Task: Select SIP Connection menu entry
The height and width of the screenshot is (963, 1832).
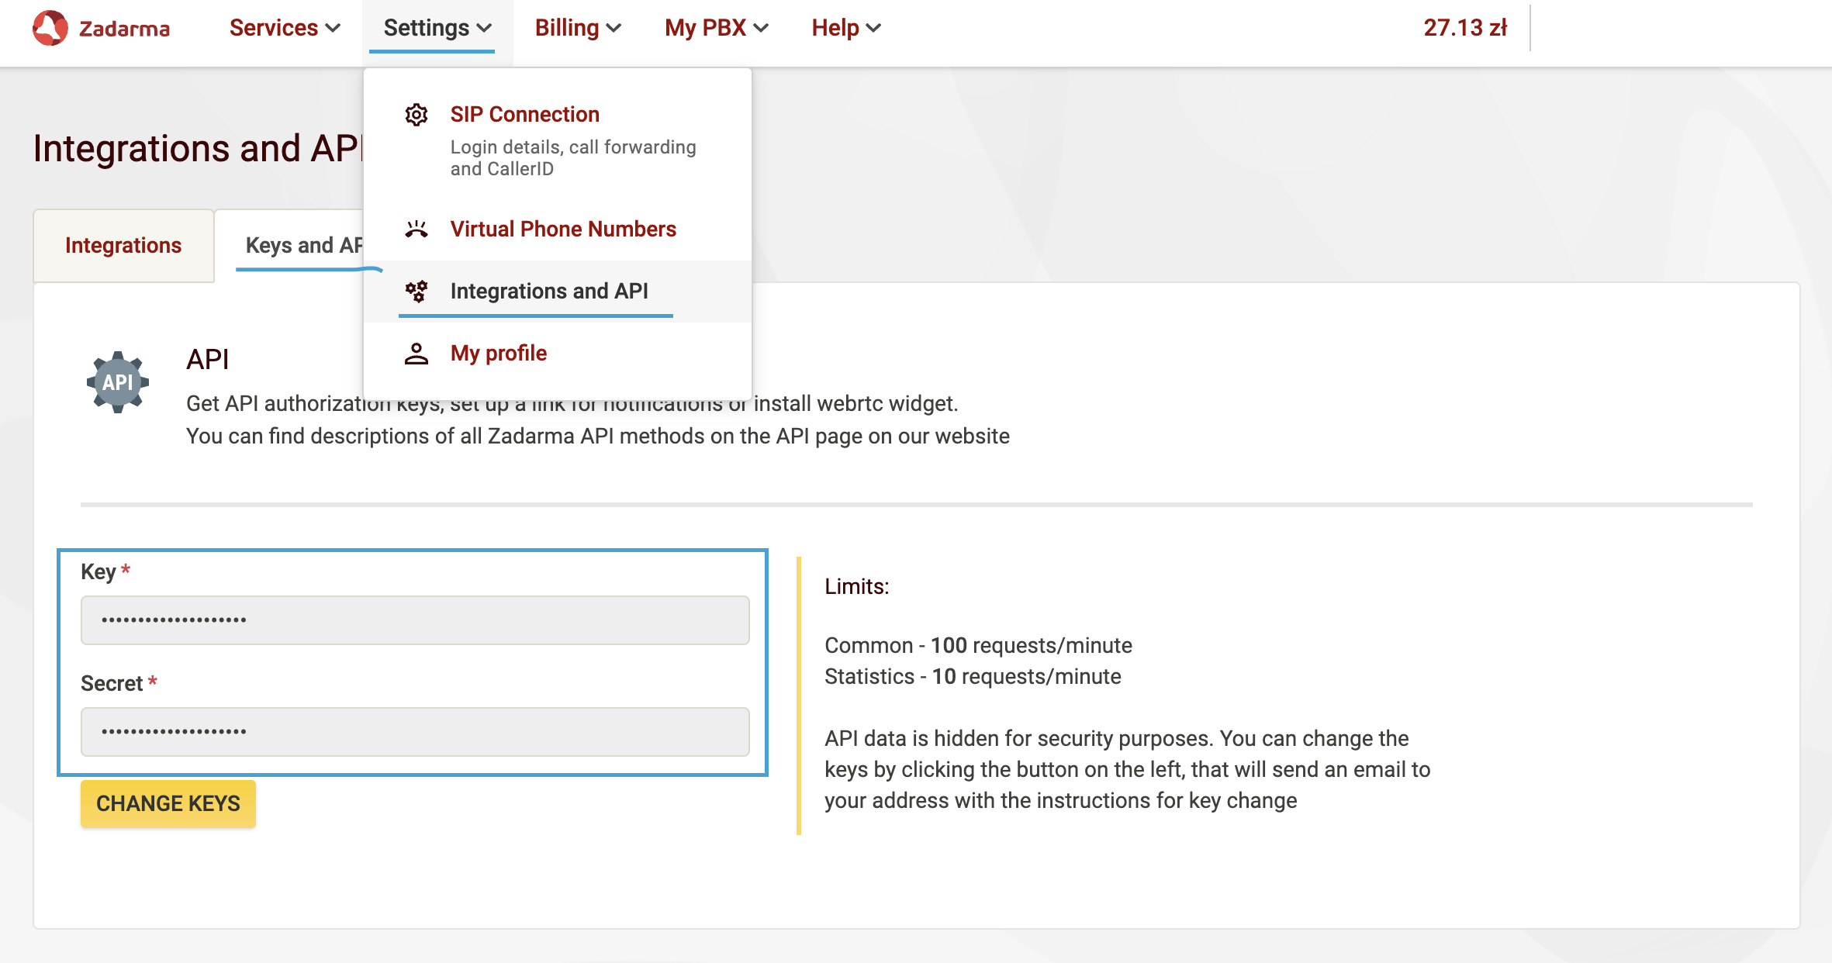Action: (x=524, y=115)
